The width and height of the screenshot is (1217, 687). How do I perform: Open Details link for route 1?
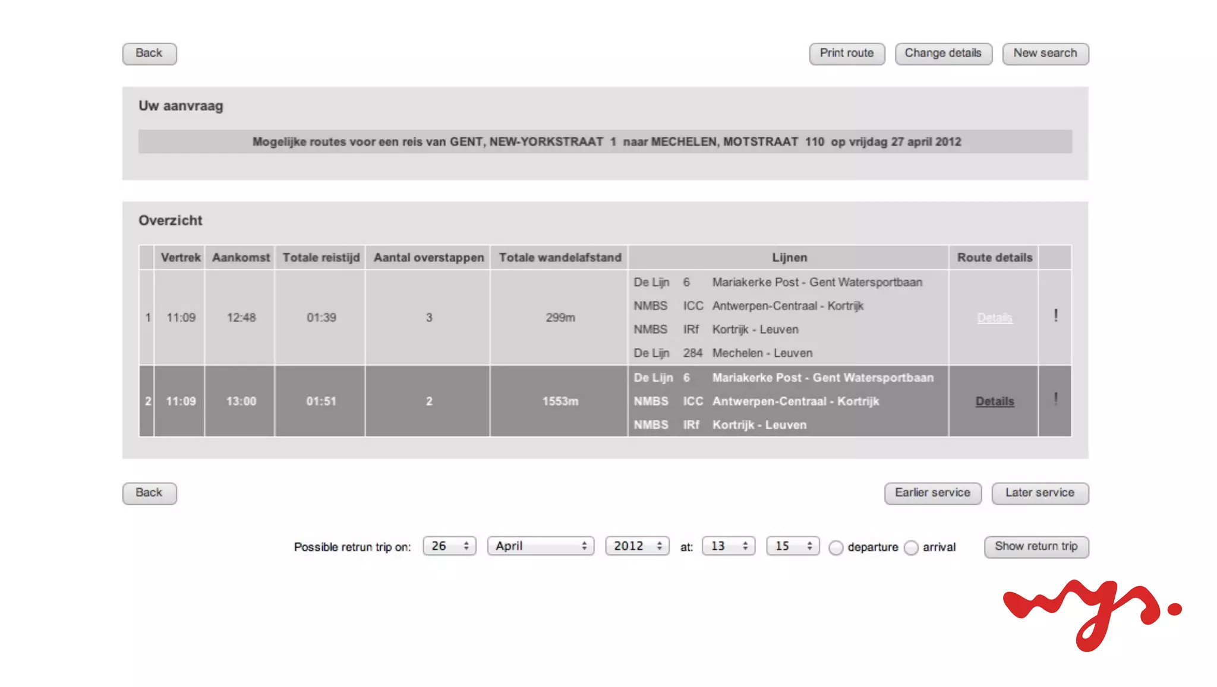tap(994, 318)
